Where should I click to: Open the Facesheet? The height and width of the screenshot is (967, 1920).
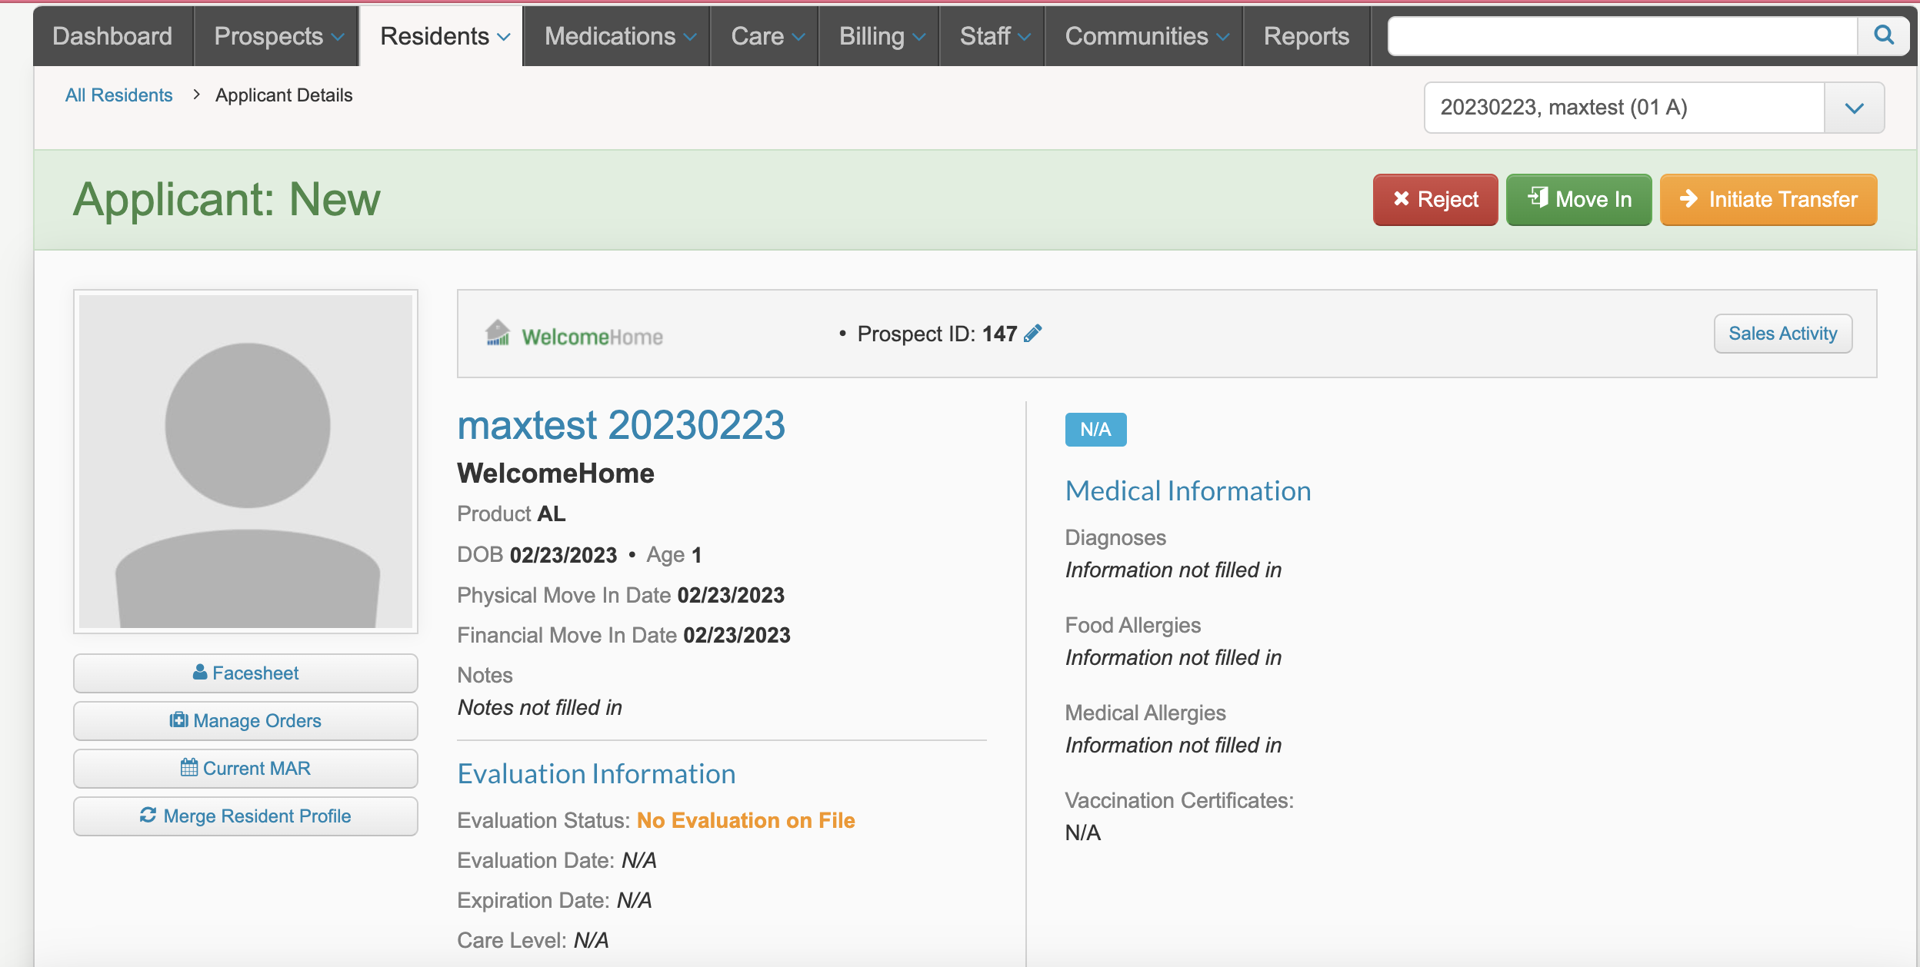click(245, 673)
